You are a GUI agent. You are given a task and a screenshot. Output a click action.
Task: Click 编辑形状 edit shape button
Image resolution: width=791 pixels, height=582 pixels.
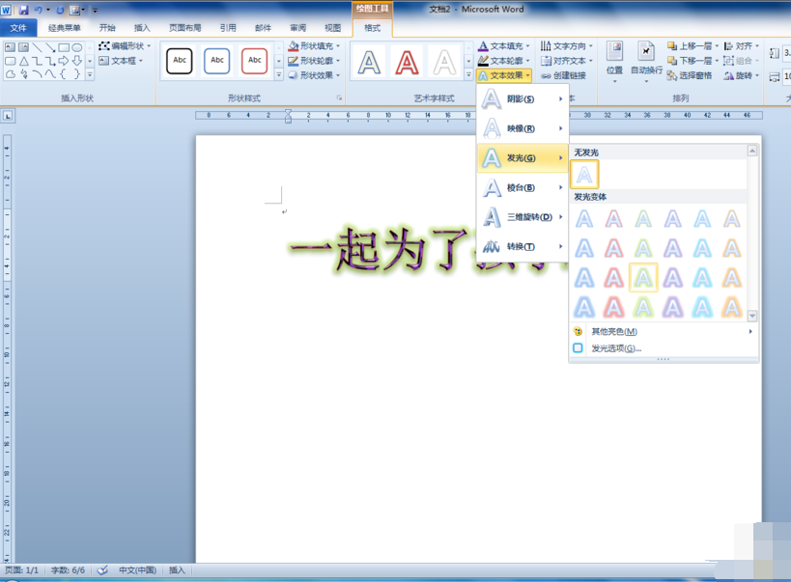pos(125,46)
